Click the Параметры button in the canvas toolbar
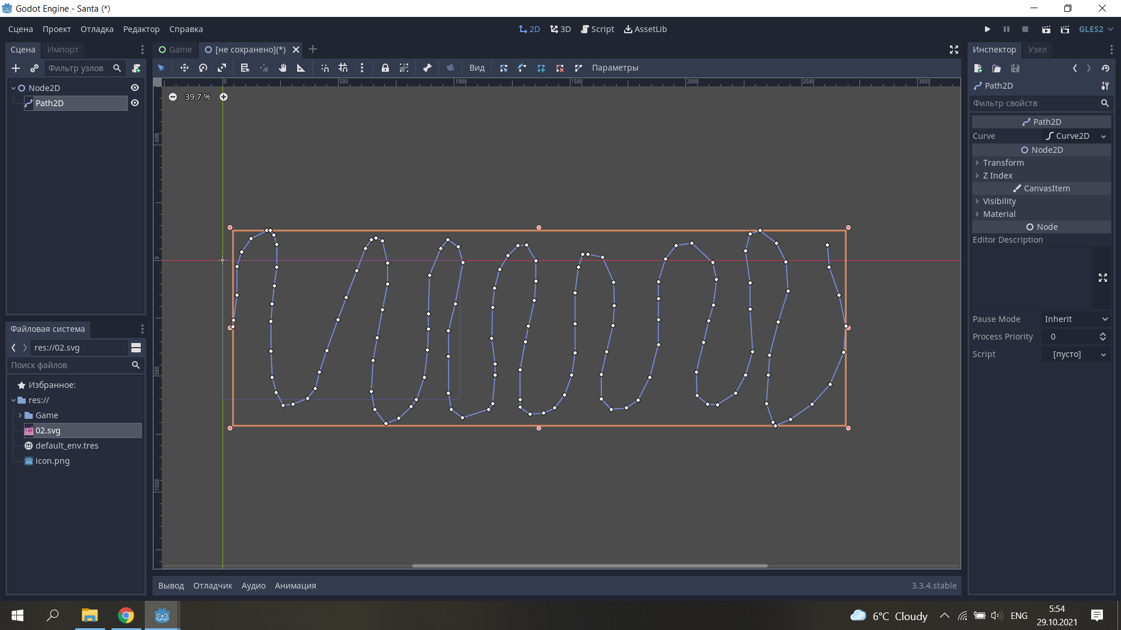 point(614,68)
